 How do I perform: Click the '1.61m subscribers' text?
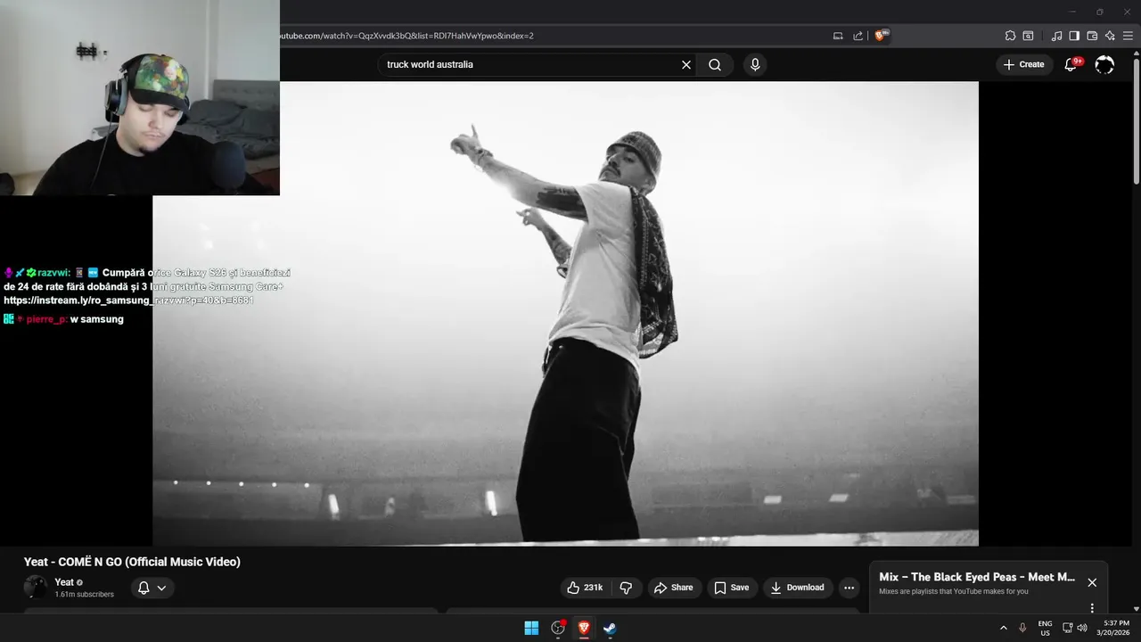(84, 594)
